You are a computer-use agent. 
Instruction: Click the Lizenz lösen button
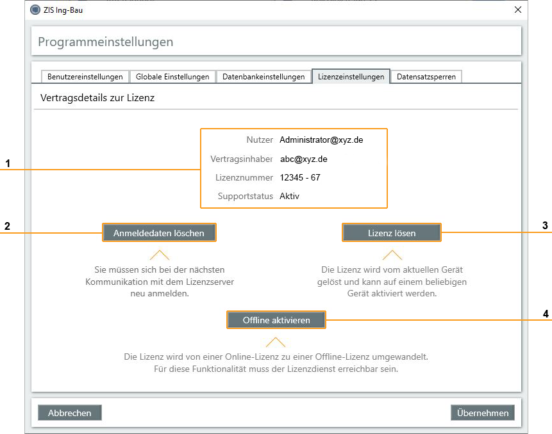tap(392, 233)
